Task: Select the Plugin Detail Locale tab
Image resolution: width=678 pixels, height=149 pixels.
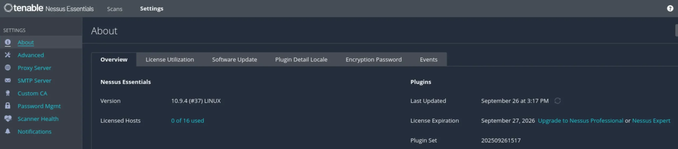Action: [x=301, y=59]
